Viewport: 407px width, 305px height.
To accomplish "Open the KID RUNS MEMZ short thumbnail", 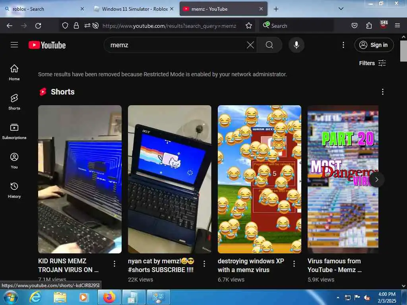I will tap(79, 179).
